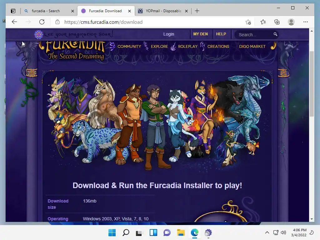Open Edge settings and more menu
This screenshot has height=240, width=320.
click(306, 22)
